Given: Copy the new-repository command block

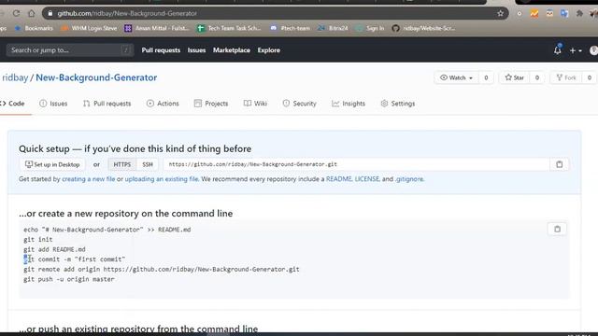Looking at the screenshot, I should click(557, 229).
